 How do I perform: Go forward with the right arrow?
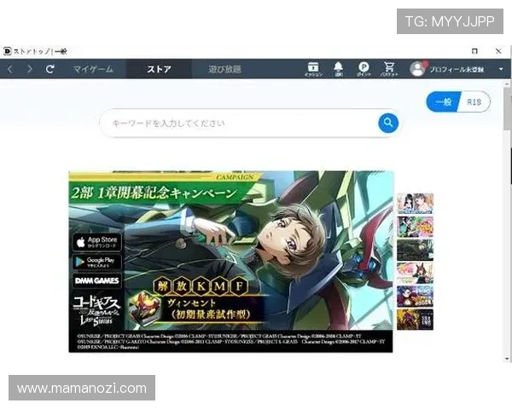pyautogui.click(x=30, y=69)
